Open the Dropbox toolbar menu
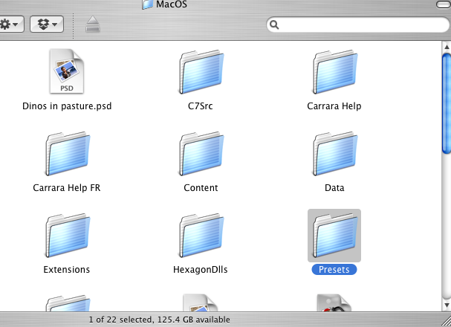451x327 pixels. coord(47,25)
